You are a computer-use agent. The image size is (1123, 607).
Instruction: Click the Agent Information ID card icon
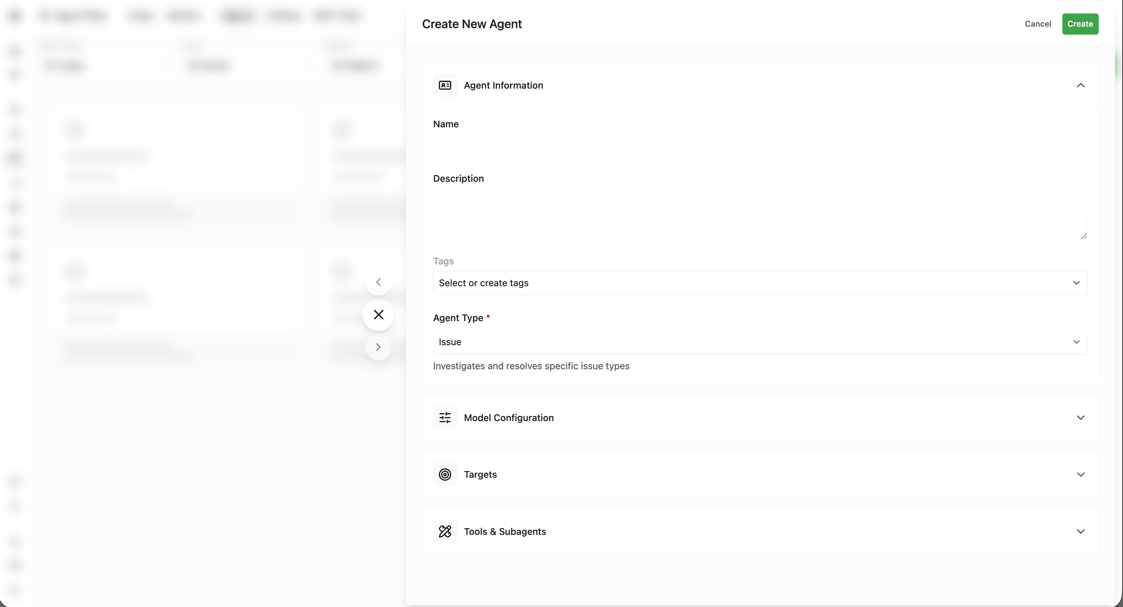pyautogui.click(x=445, y=85)
